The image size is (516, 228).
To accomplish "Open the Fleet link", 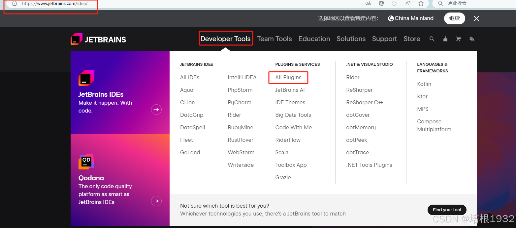I will [186, 140].
